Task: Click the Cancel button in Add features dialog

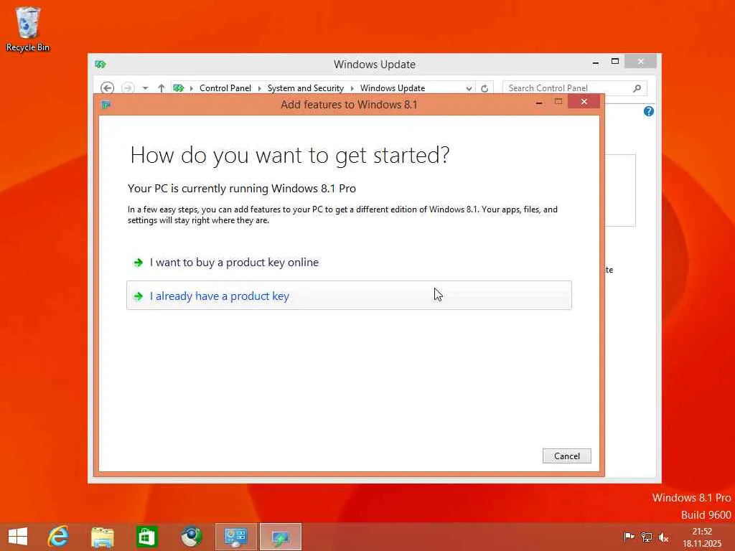Action: [x=567, y=456]
